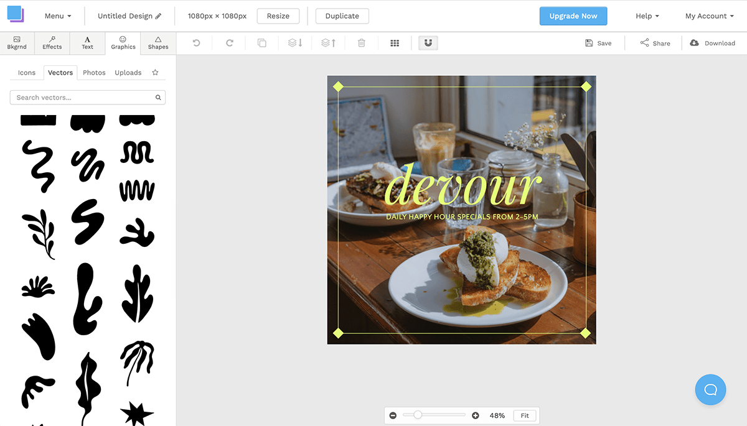Add the leafy branch vector graphic
The width and height of the screenshot is (747, 426).
point(39,234)
